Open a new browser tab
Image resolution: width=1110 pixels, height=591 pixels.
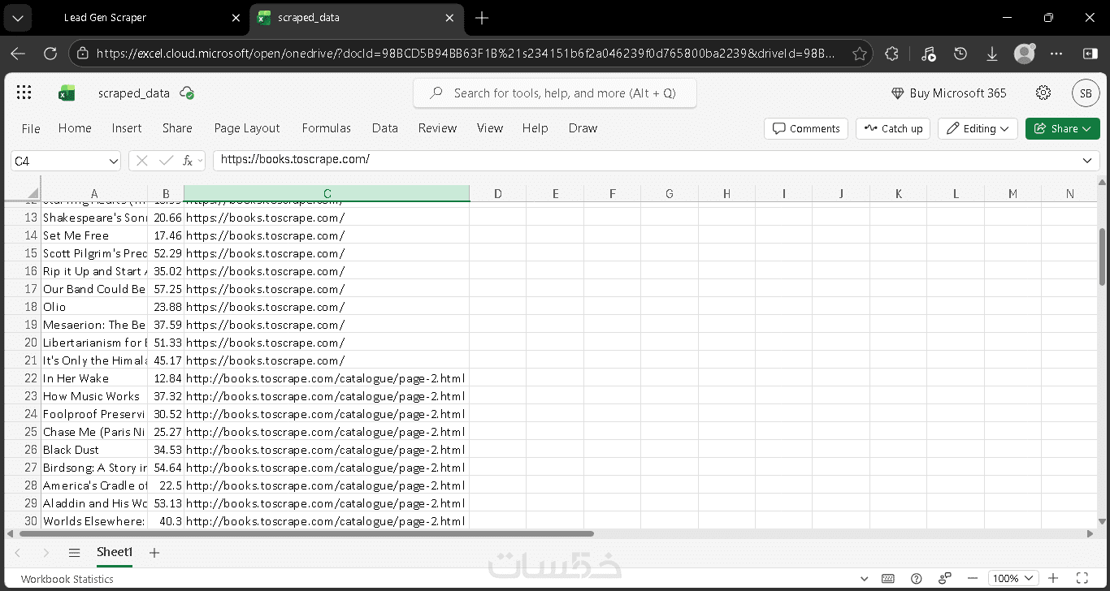coord(482,18)
